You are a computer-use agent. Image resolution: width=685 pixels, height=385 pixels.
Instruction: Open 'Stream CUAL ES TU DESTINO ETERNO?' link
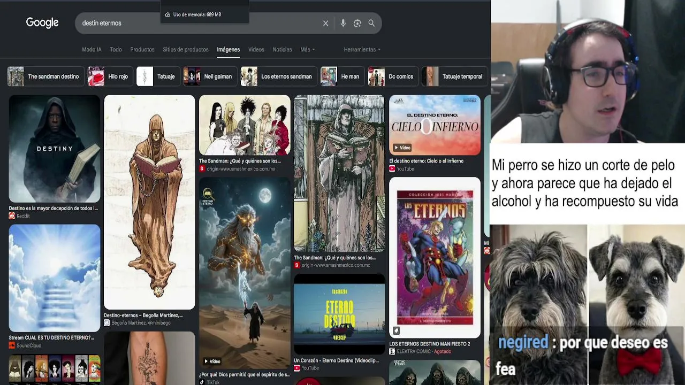click(x=51, y=338)
